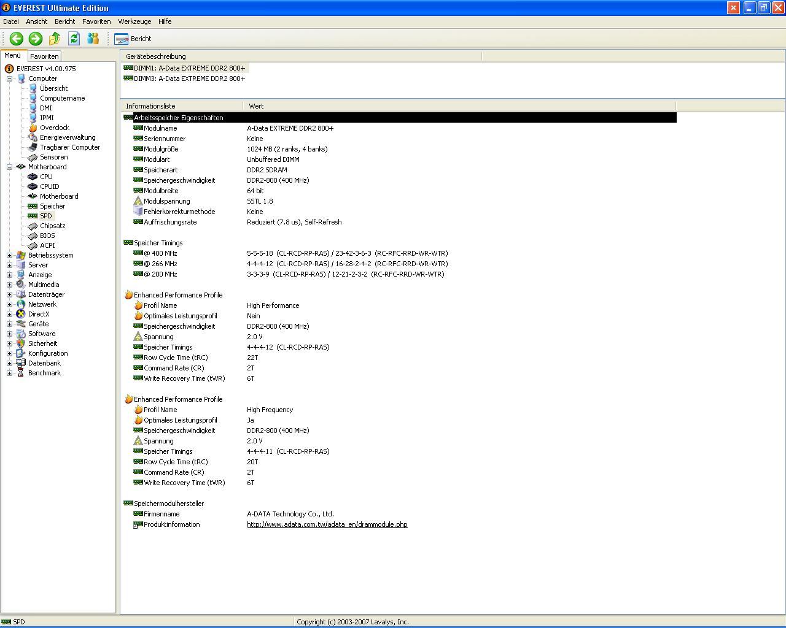
Task: Select the @ 266 MHz timings row
Action: click(399, 264)
